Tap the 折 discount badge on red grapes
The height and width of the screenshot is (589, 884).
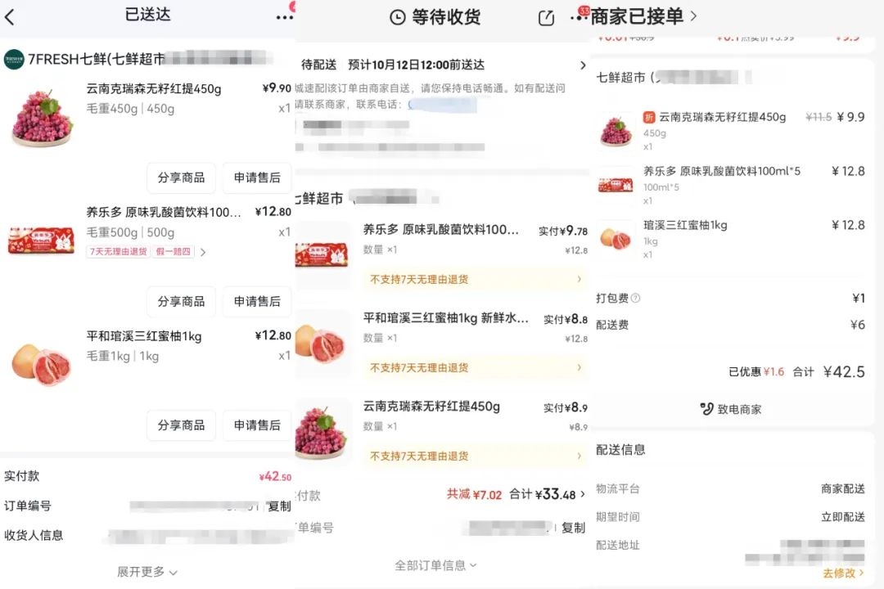pos(649,117)
